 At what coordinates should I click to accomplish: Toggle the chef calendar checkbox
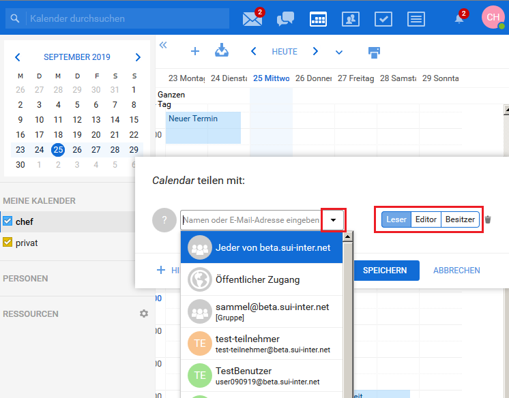(8, 221)
